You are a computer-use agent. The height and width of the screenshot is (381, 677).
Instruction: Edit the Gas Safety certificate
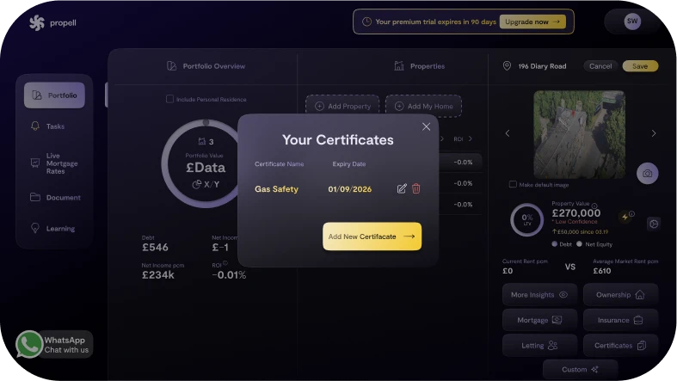click(x=402, y=188)
